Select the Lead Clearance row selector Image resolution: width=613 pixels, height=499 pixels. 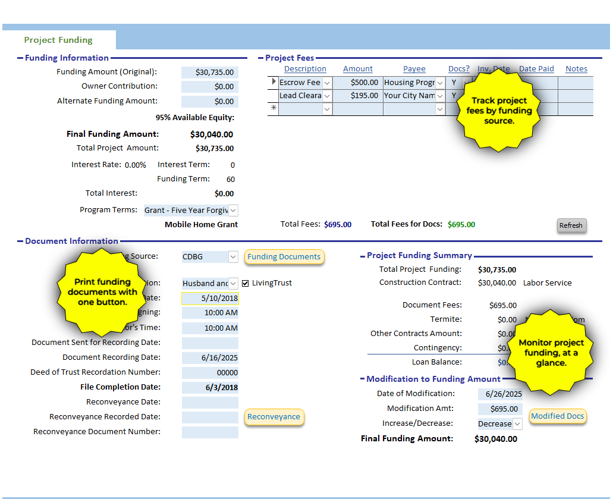coord(273,96)
